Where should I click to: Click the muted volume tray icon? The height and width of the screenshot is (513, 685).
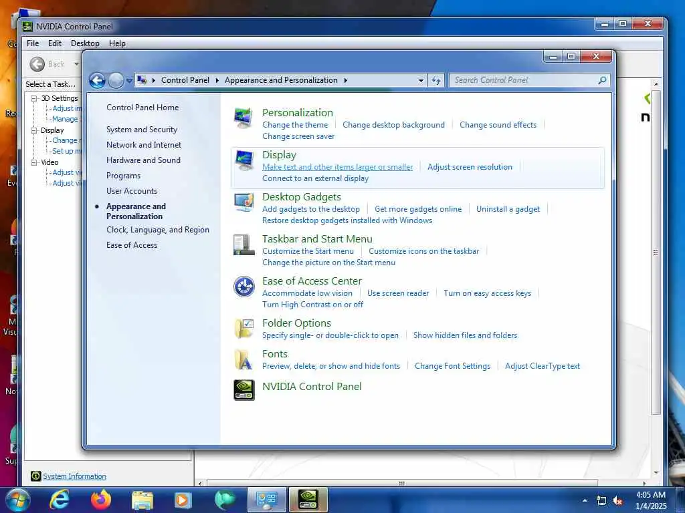617,501
